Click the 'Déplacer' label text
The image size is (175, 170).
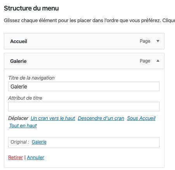(x=18, y=118)
